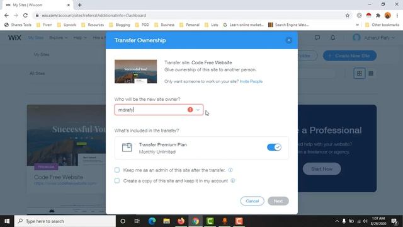
Task: Open the Resources bookmarks folder
Action: click(93, 25)
